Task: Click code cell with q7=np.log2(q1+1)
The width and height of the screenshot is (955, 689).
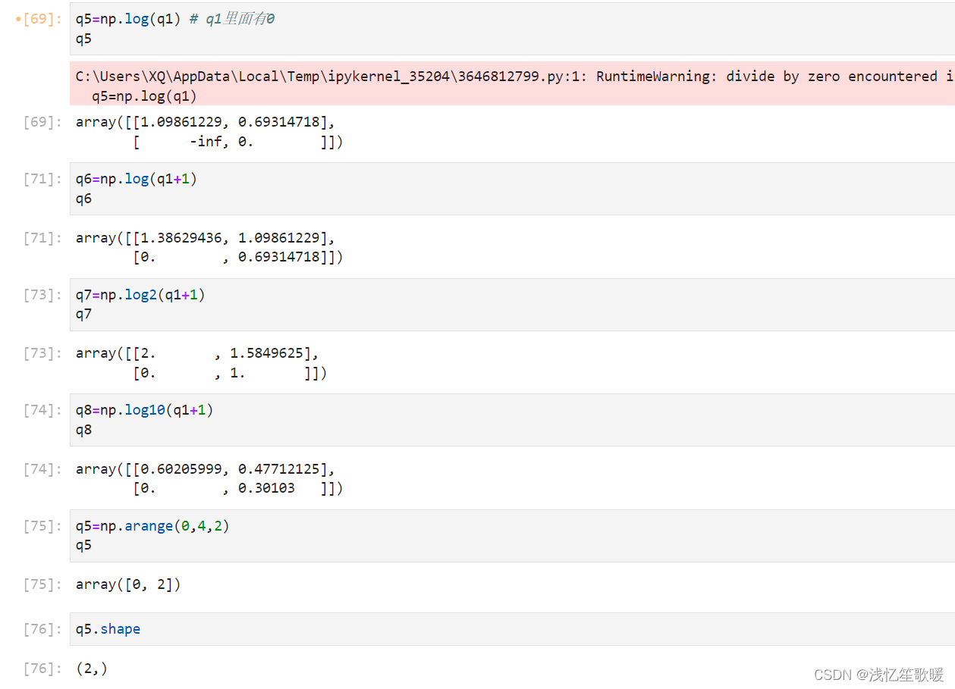Action: pyautogui.click(x=512, y=304)
